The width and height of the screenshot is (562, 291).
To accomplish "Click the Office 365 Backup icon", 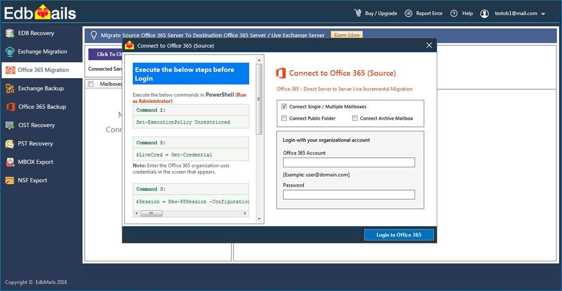I will [10, 107].
